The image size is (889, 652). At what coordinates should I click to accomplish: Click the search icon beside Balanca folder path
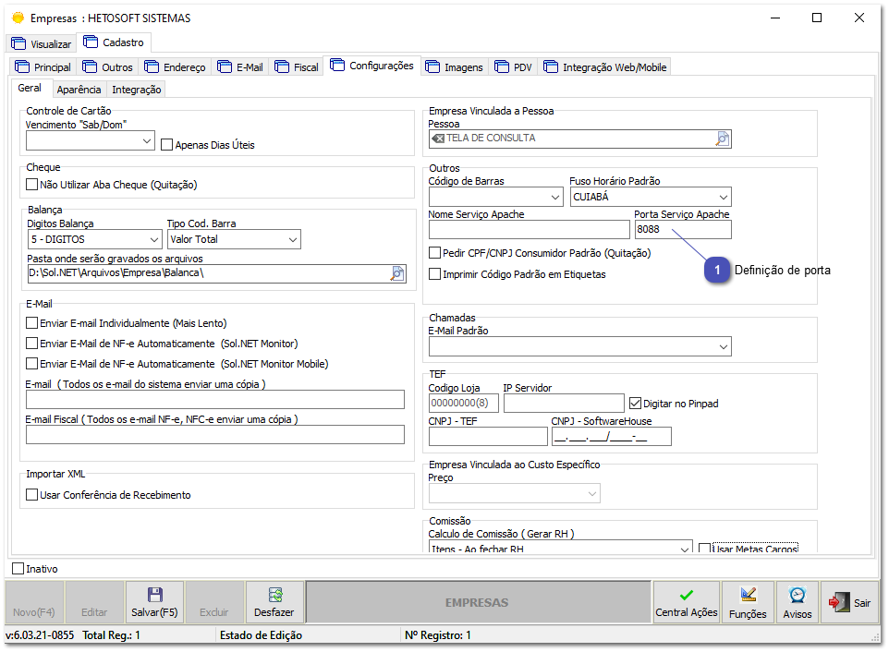397,273
